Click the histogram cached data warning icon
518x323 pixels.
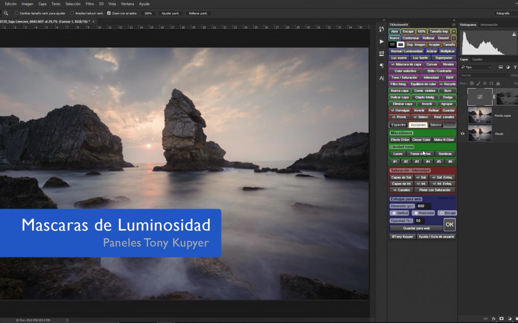point(514,34)
